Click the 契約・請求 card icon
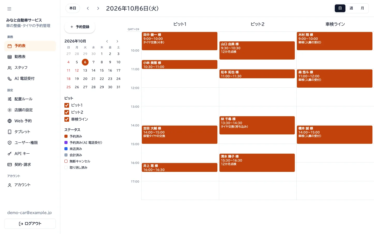This screenshot has width=374, height=234. pyautogui.click(x=10, y=165)
